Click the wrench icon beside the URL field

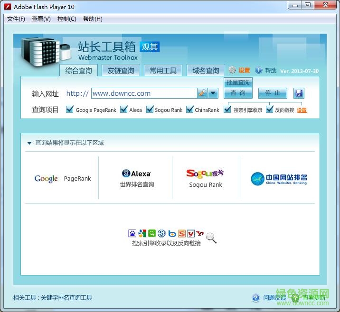coord(202,93)
